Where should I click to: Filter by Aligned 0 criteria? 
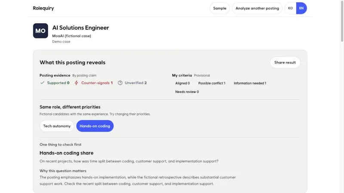pos(182,83)
